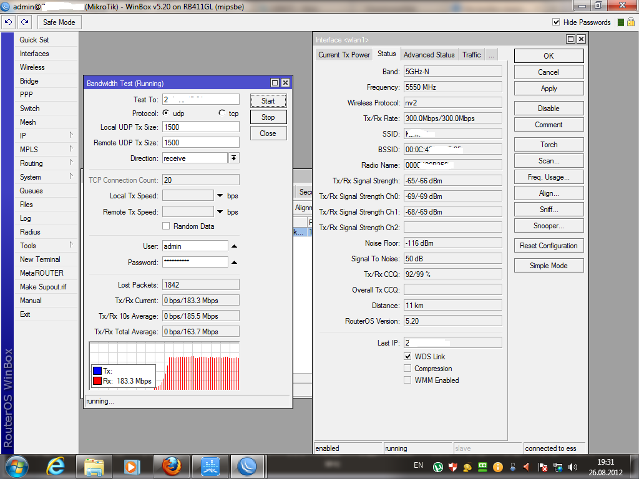
Task: Click the Undo arrow in WinBox toolbar
Action: (x=8, y=22)
